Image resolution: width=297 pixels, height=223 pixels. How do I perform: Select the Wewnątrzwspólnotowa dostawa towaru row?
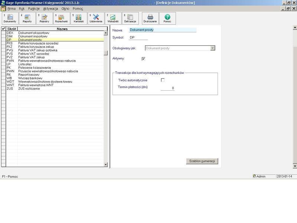55,81
